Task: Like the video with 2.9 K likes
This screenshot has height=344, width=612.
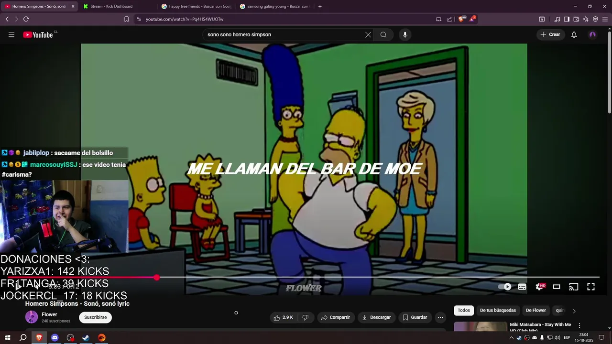Action: 284,317
